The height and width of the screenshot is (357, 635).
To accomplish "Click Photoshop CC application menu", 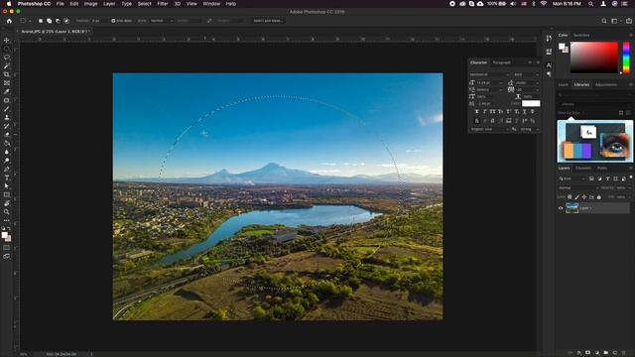I will tap(34, 4).
